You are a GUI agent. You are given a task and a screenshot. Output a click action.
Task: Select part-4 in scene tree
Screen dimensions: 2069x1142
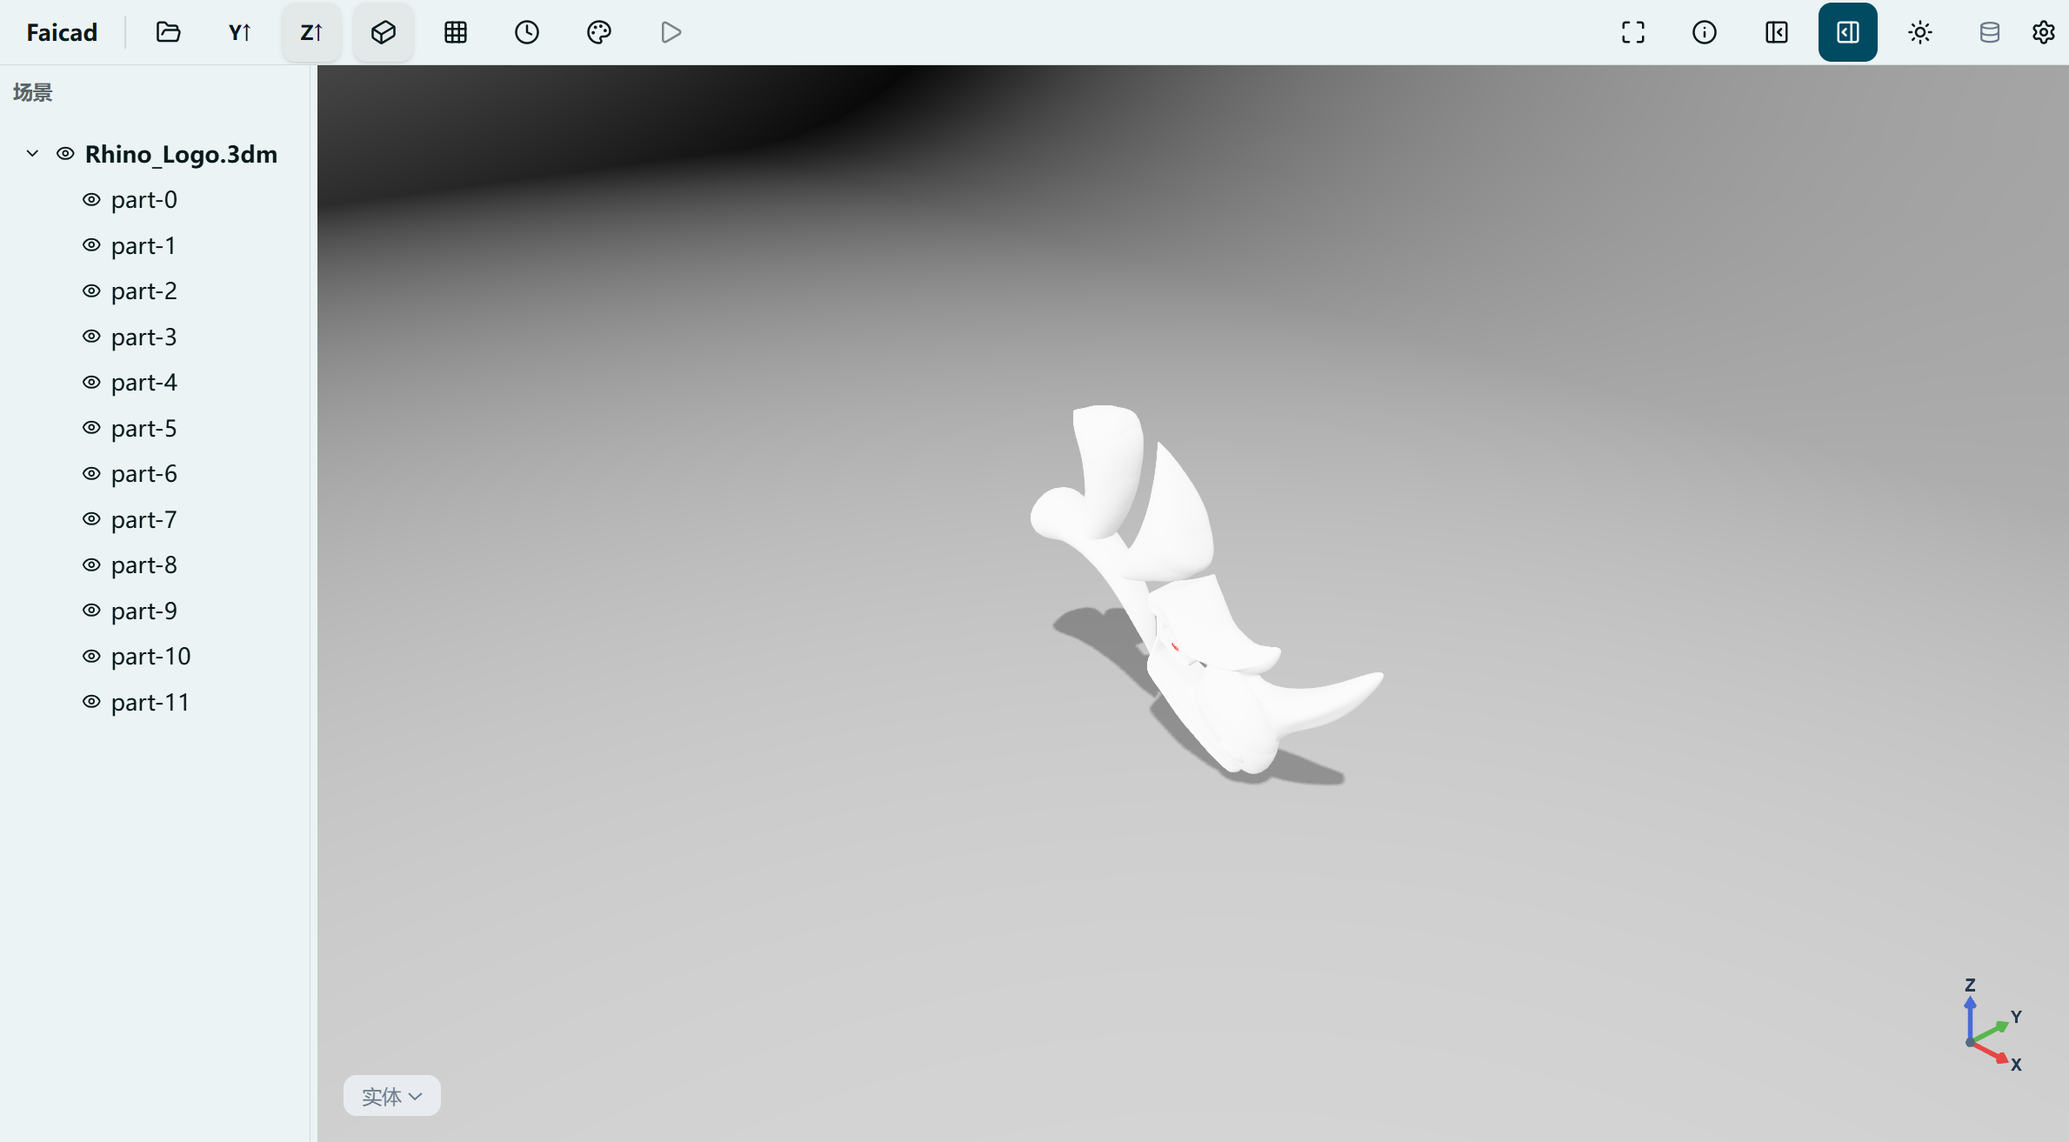point(144,382)
